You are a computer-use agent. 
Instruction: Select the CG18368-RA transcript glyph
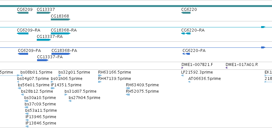click(x=60, y=33)
